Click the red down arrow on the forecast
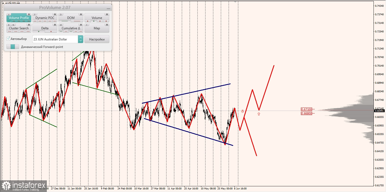386x192 pixels. coord(242,111)
